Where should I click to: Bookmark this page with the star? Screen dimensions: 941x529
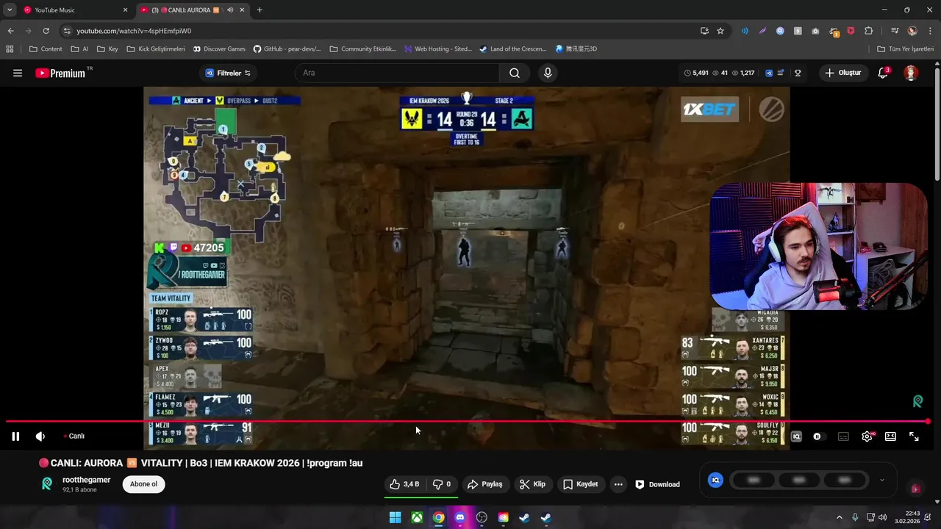click(x=720, y=31)
